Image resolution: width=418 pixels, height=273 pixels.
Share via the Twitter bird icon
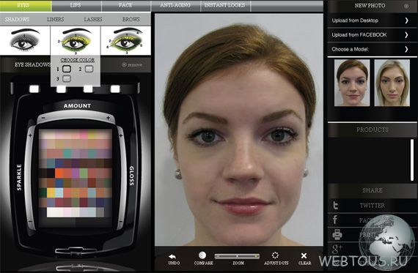pyautogui.click(x=336, y=206)
